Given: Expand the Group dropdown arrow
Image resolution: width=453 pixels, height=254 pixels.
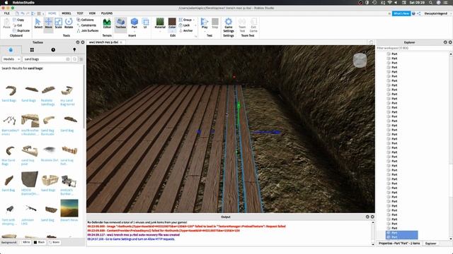Looking at the screenshot, I should pyautogui.click(x=194, y=20).
